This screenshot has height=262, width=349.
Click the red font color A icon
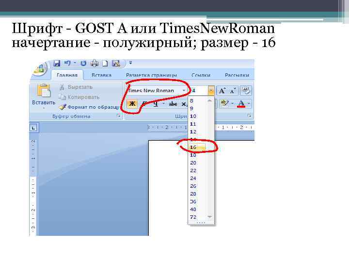coord(241,104)
